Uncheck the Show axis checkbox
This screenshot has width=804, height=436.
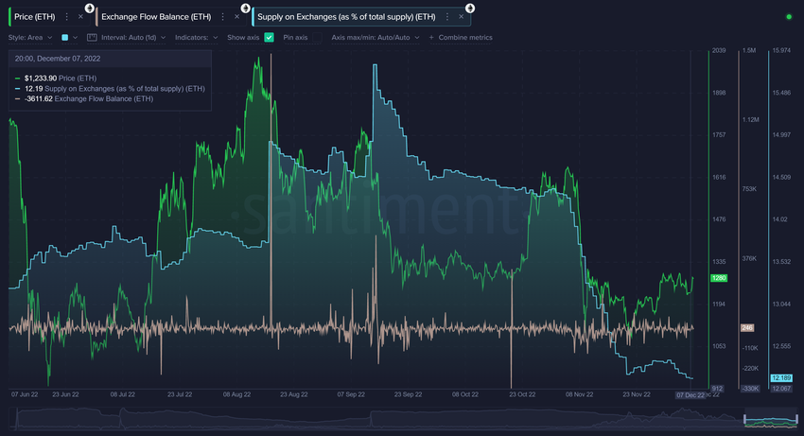tap(269, 38)
